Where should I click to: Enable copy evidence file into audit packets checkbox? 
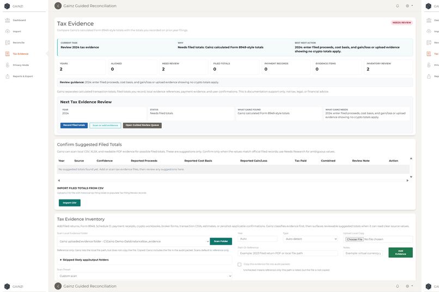[239, 264]
